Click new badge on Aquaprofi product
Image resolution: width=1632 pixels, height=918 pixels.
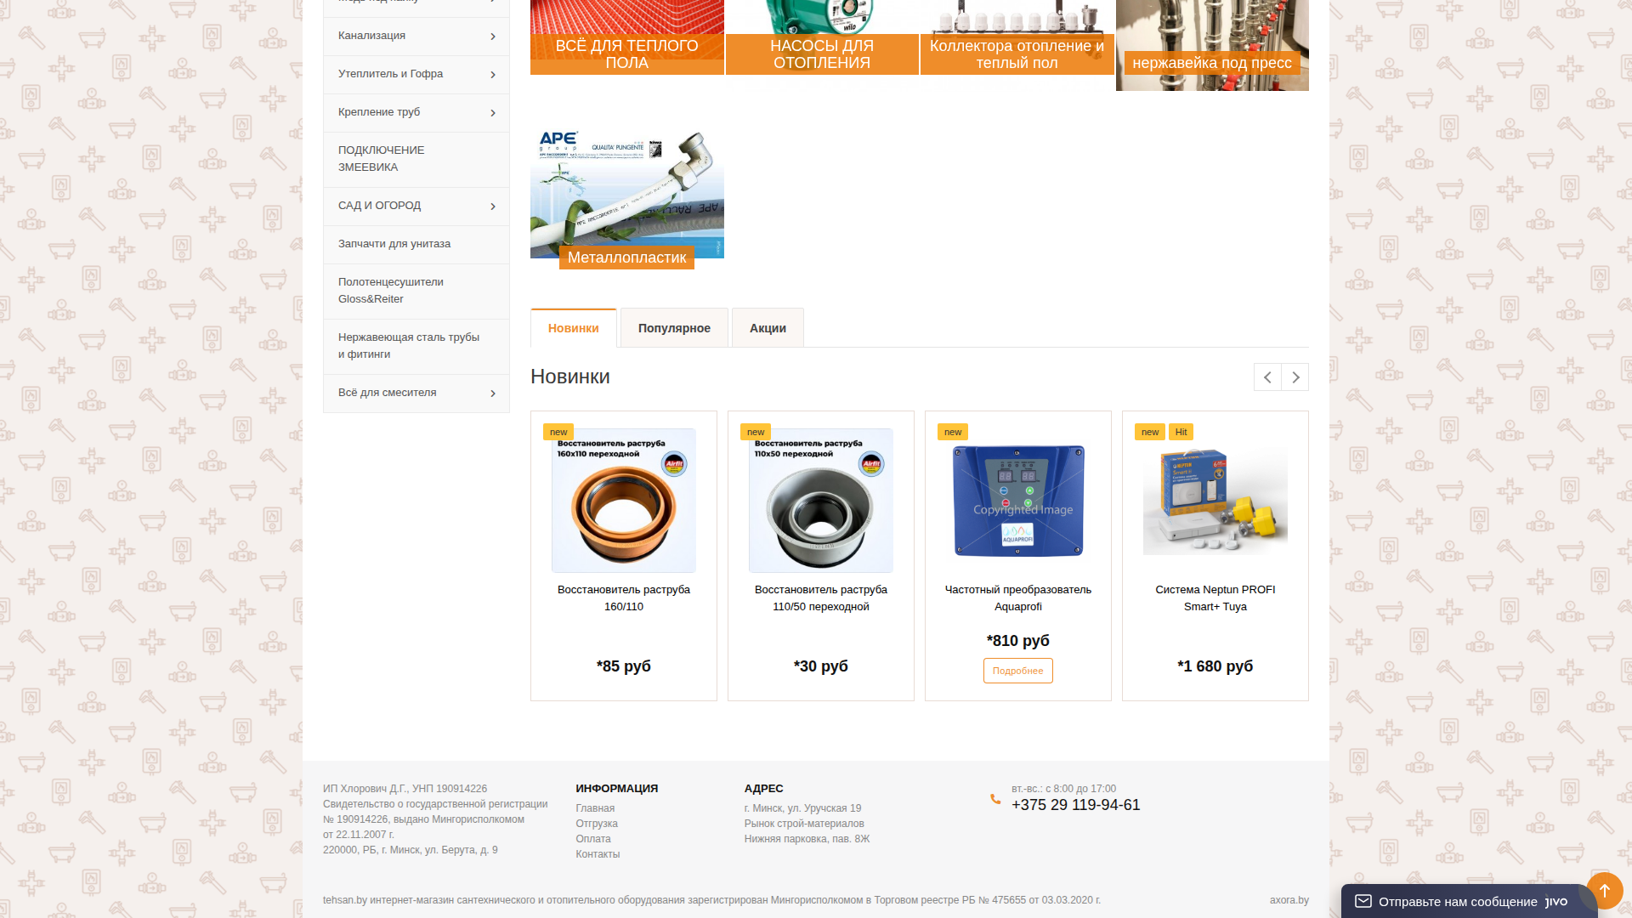point(953,432)
